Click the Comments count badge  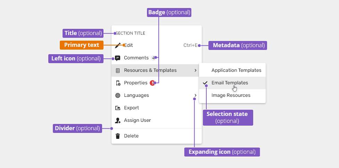[153, 58]
